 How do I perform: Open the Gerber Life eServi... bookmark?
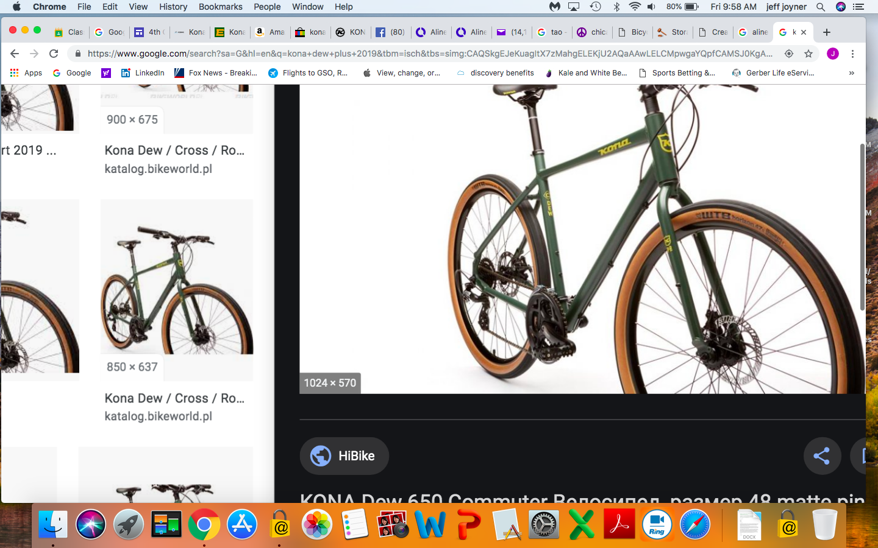[773, 73]
